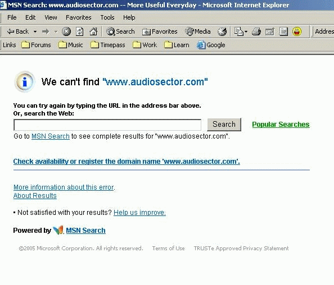Open the Forums links folder

(36, 45)
